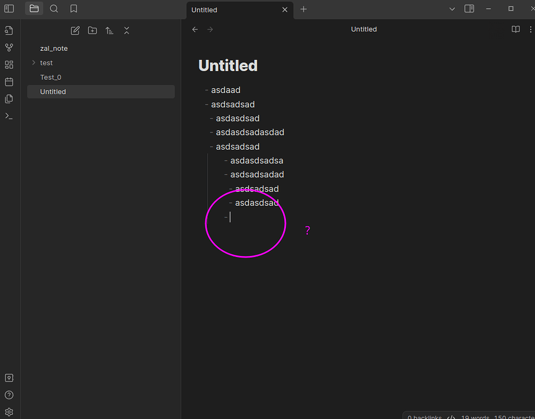
Task: Select the Untitled file in explorer
Action: (101, 92)
